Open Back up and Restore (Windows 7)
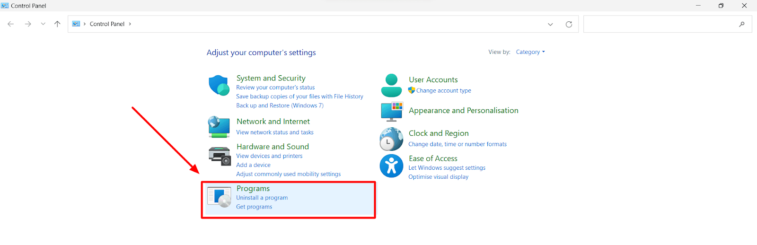 (x=280, y=105)
